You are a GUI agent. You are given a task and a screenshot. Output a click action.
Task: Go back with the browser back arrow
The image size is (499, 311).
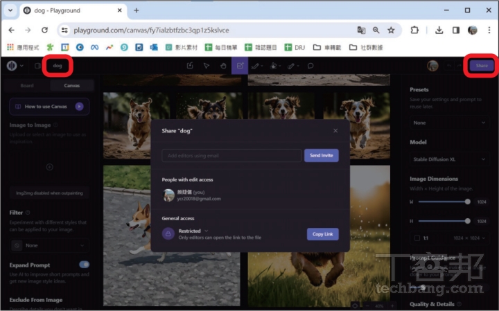point(12,30)
